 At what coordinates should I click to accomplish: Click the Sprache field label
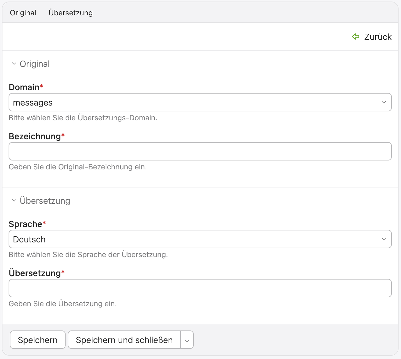tap(25, 224)
